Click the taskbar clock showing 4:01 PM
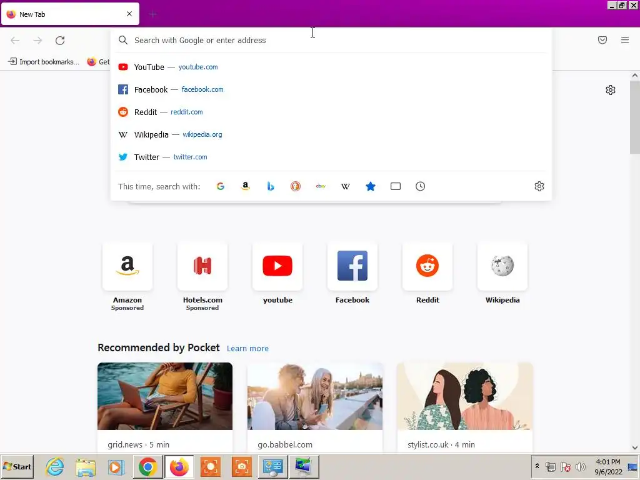The image size is (640, 480). pyautogui.click(x=608, y=466)
